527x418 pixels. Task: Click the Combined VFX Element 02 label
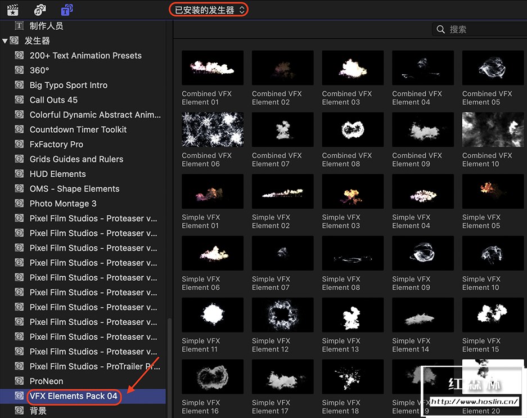pyautogui.click(x=277, y=98)
